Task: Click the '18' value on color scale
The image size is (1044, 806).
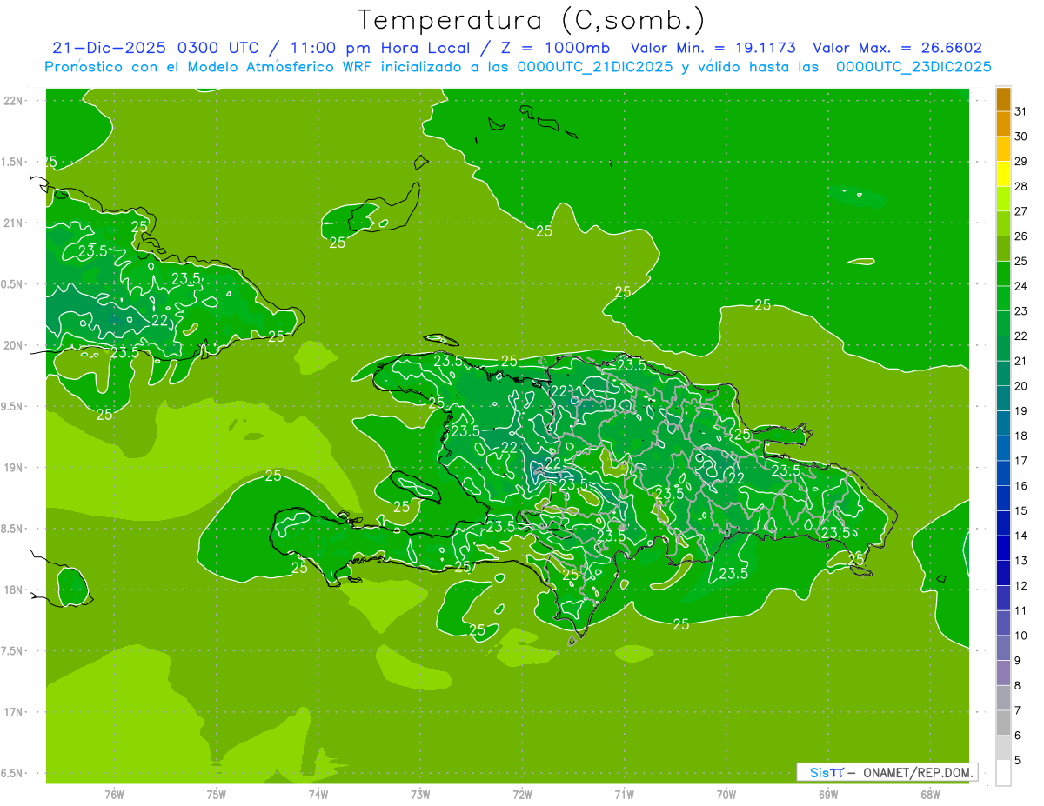Action: (1021, 436)
